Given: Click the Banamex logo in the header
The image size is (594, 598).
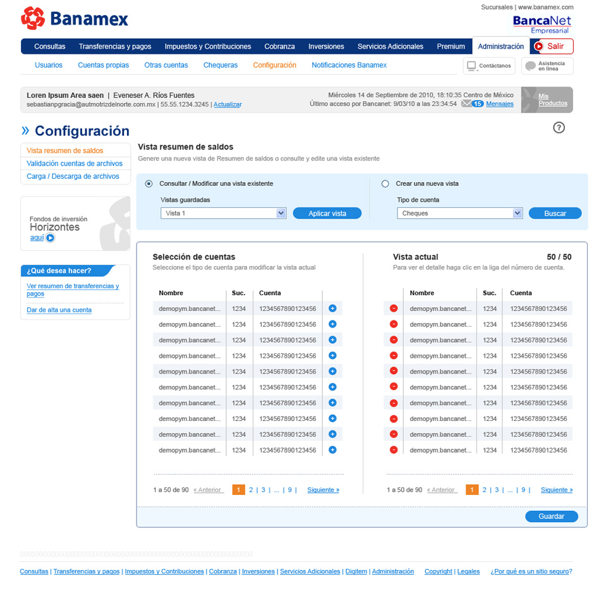Looking at the screenshot, I should tap(75, 18).
